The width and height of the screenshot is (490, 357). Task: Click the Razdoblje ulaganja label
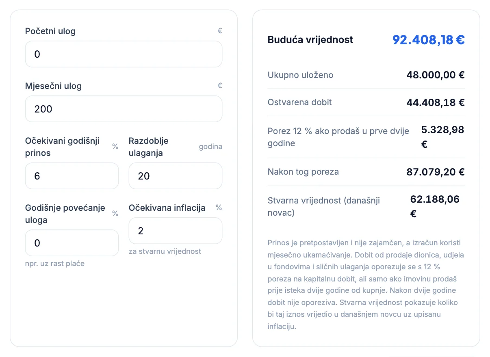click(149, 147)
